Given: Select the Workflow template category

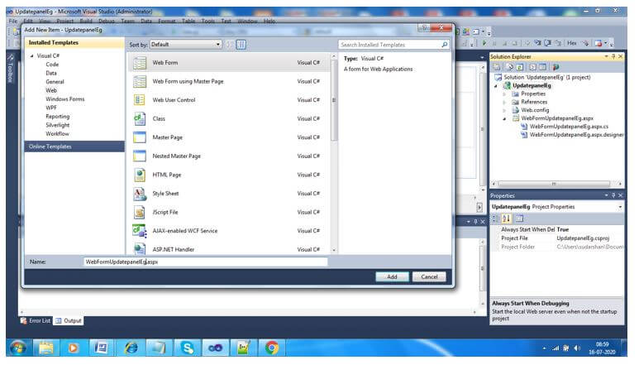Looking at the screenshot, I should (57, 134).
